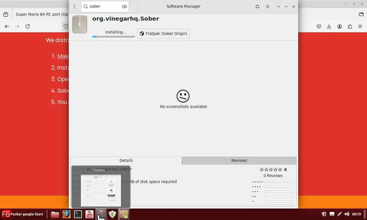Screen dimensions: 367x220
Task: Click the network connection tray icon
Action: point(339,214)
